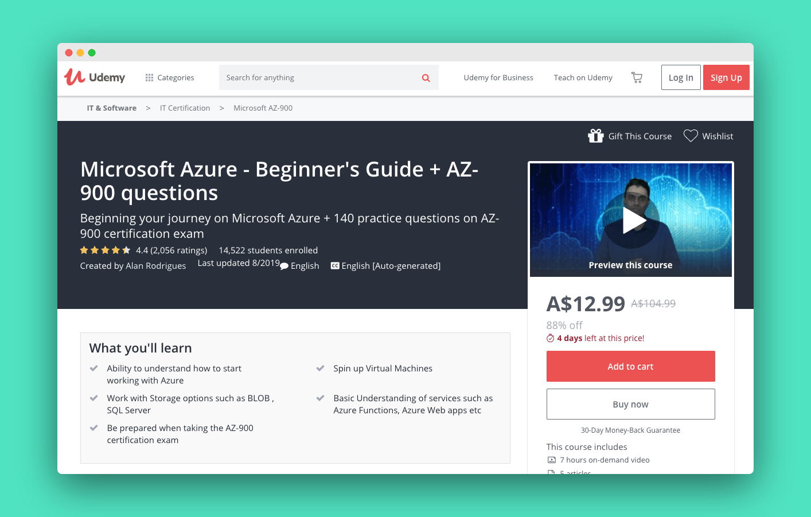Click the A$12.99 price
The width and height of the screenshot is (811, 517).
point(586,304)
